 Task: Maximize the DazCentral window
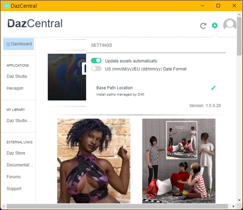[x=218, y=6]
